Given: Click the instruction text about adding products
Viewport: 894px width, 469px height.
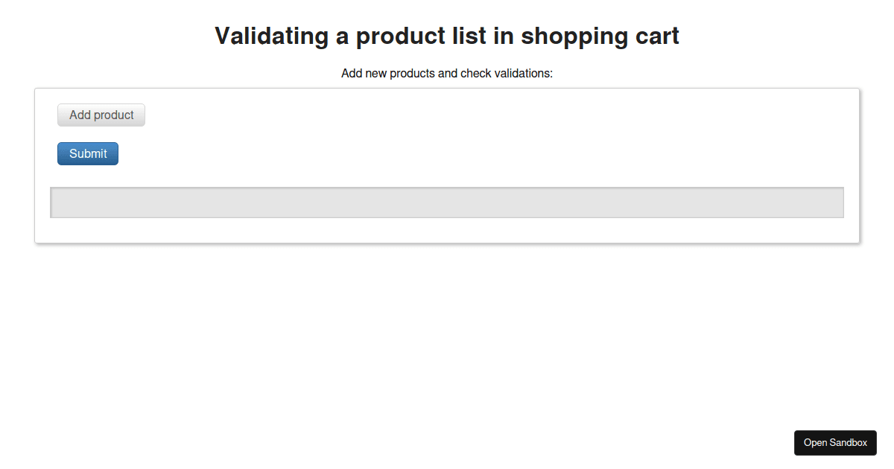Looking at the screenshot, I should 446,73.
